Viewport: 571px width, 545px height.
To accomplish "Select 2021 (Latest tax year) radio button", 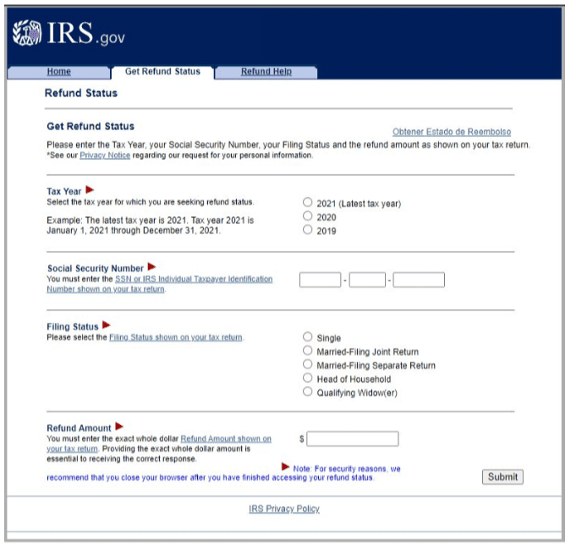I will [308, 202].
